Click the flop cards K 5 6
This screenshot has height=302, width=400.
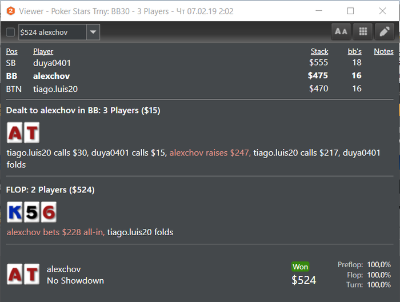click(31, 212)
